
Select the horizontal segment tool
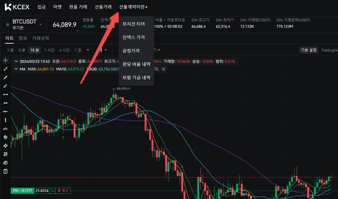point(5,94)
